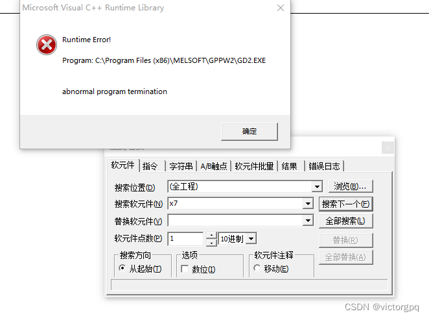Screen dimensions: 429x318
Task: Open the 字符串 tab
Action: [x=181, y=166]
